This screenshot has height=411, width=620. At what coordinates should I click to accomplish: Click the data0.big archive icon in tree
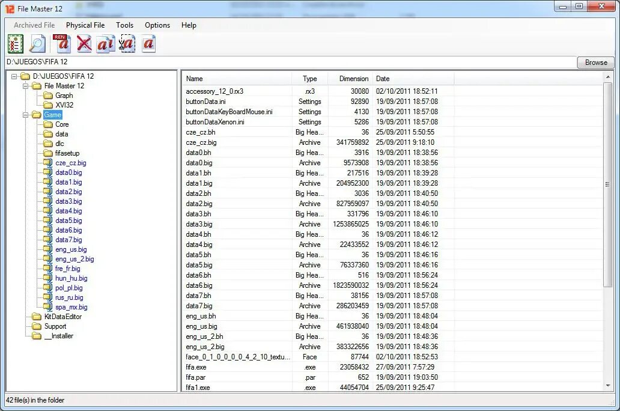[x=48, y=172]
